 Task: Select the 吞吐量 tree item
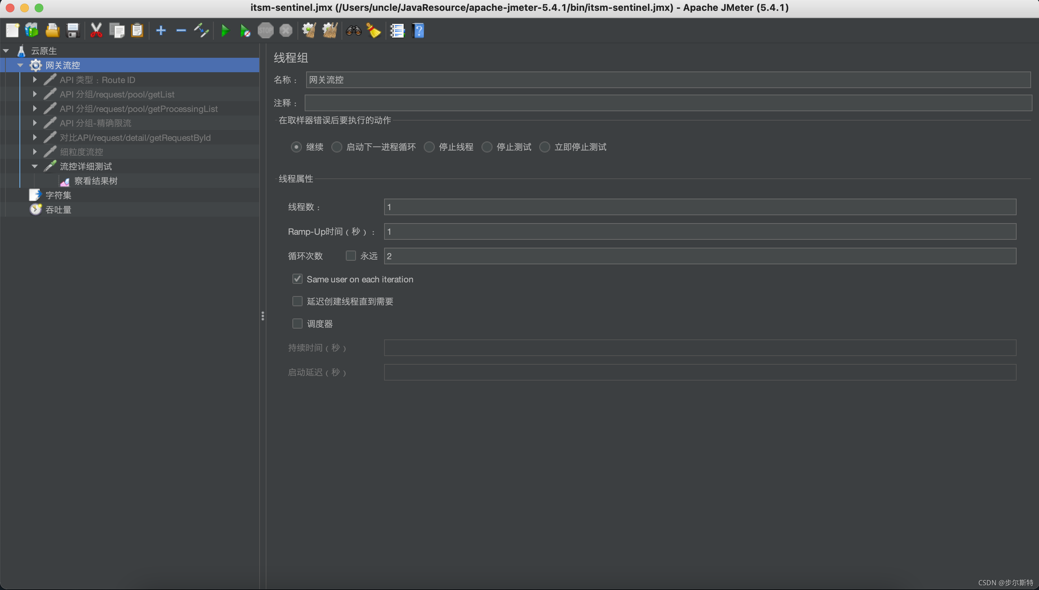pos(58,209)
